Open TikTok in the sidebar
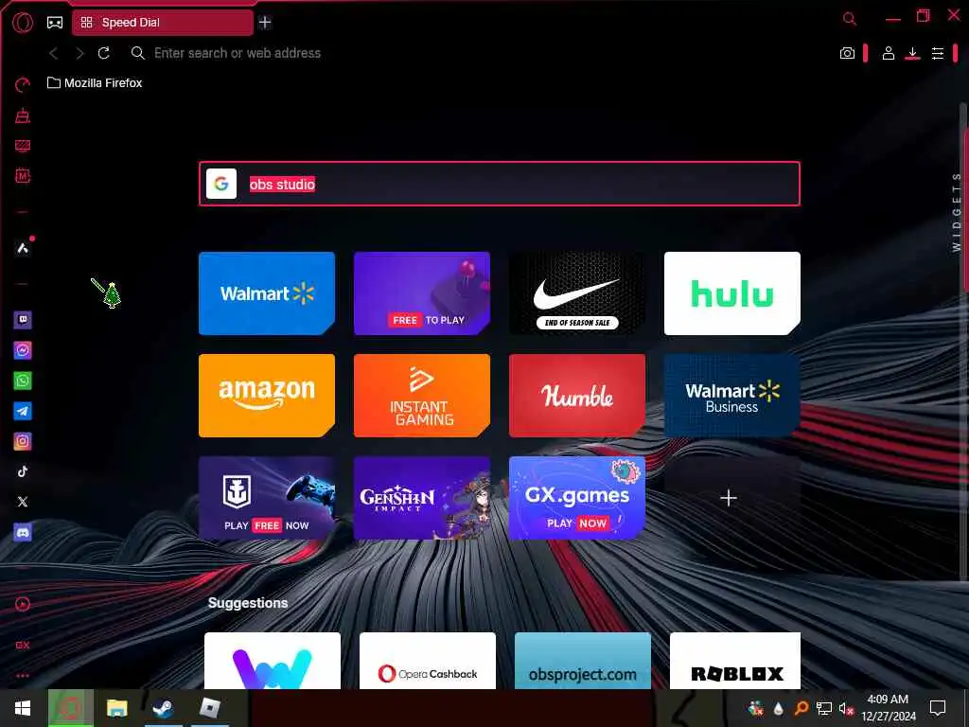969x727 pixels. pyautogui.click(x=23, y=471)
